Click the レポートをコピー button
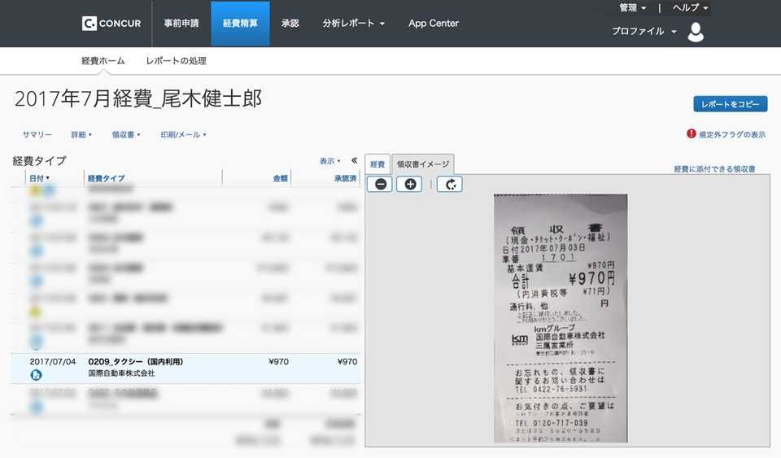781x458 pixels. [730, 104]
